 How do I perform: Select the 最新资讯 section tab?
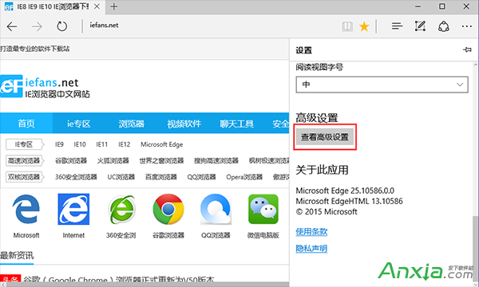(x=17, y=255)
